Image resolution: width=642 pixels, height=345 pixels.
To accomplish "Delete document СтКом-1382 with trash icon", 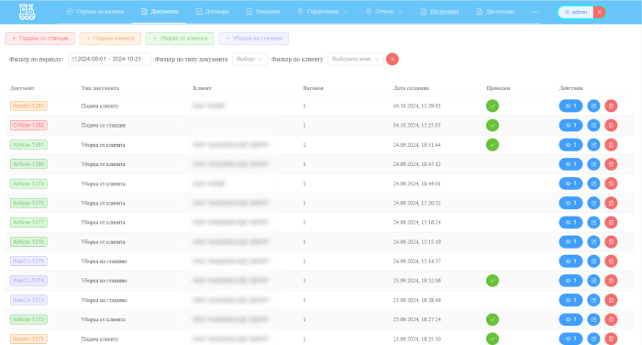I will (x=611, y=126).
